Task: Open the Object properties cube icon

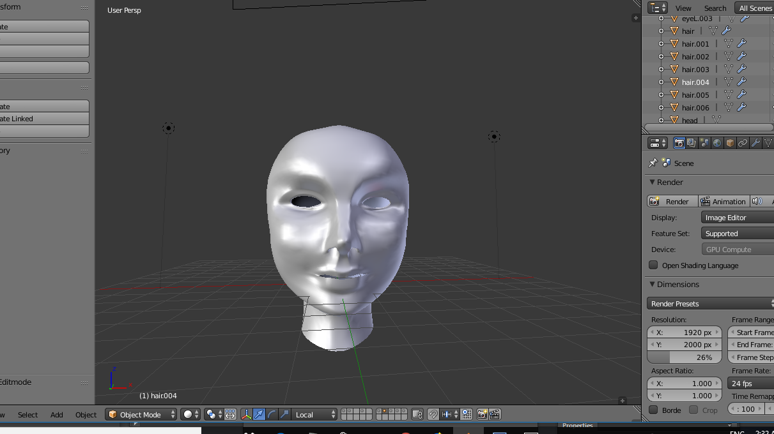Action: (730, 143)
